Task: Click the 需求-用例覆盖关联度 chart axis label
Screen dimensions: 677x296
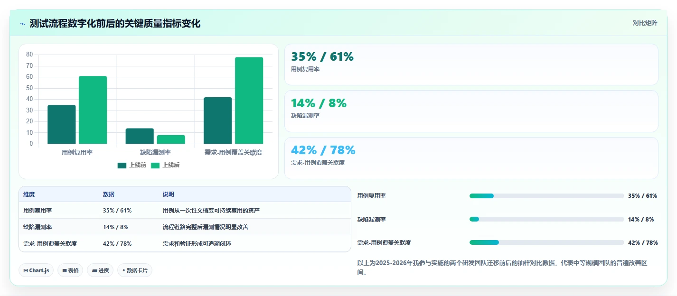Action: (234, 152)
